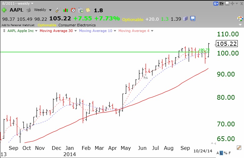Click the 98.37 open price
244x158 pixels.
tap(8, 19)
